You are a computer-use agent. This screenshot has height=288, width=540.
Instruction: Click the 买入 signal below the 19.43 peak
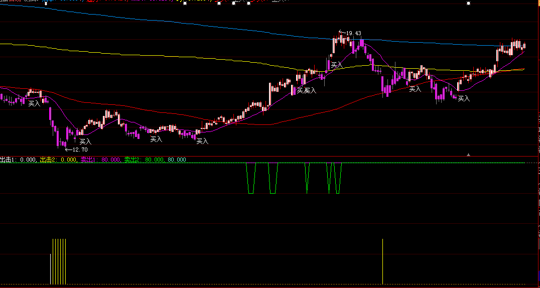336,65
